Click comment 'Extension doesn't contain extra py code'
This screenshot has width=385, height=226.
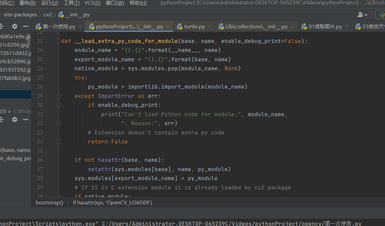(156, 133)
